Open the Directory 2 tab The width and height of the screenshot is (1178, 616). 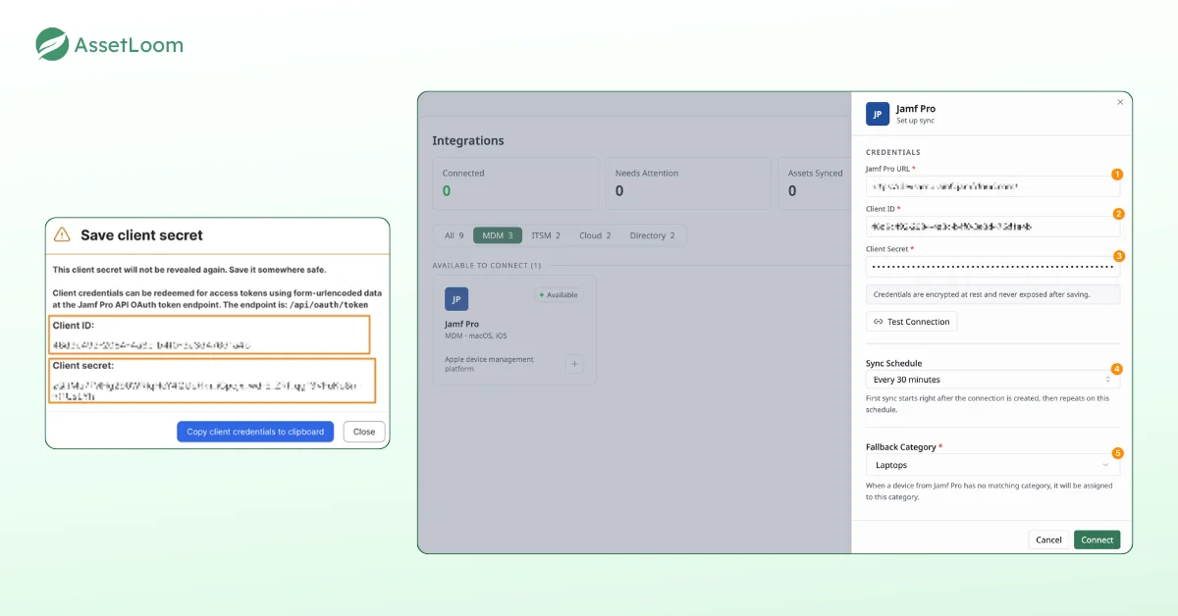(653, 235)
